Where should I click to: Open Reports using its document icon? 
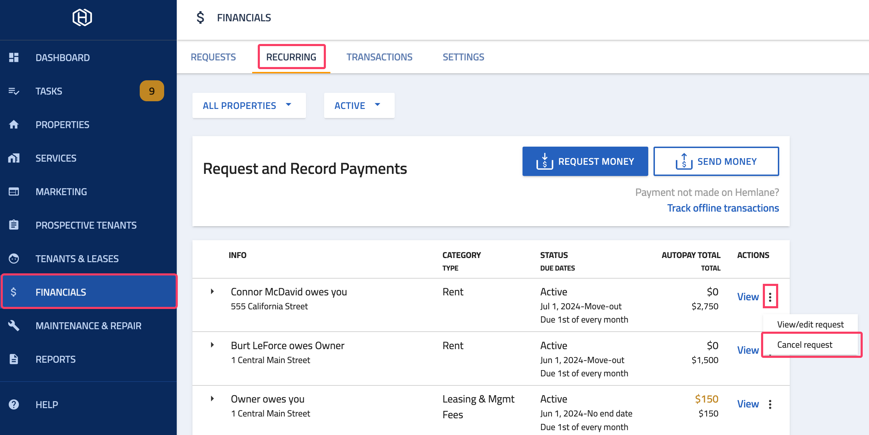click(x=14, y=359)
